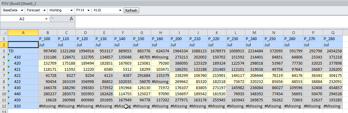This screenshot has height=113, width=348.
Task: Click cell with value 152709
Action: 48,63
